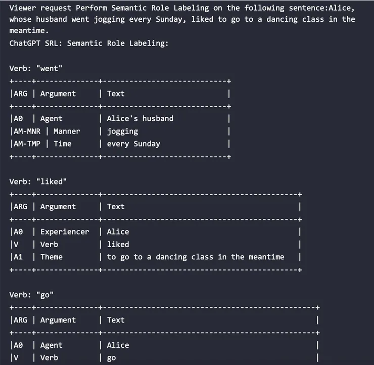Select the Verb: "went" heading

tap(36, 68)
